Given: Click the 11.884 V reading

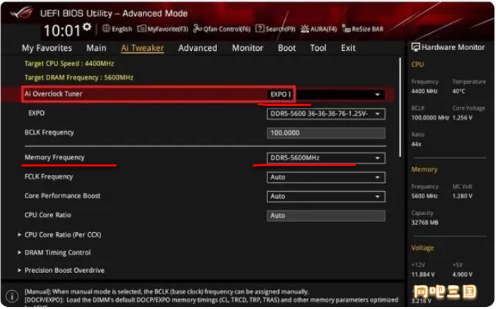Looking at the screenshot, I should click(x=423, y=274).
